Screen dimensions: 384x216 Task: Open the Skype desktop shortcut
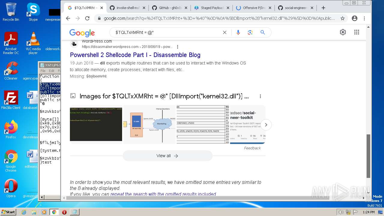pos(33,12)
